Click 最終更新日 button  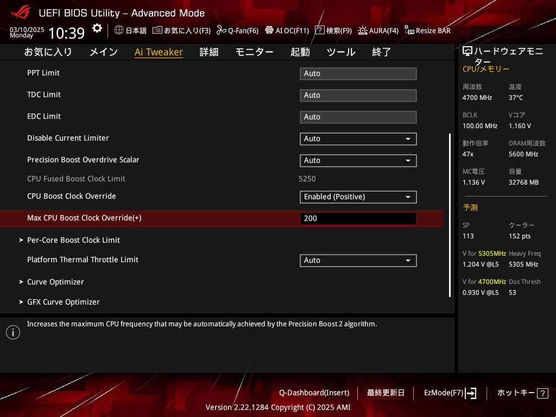[386, 393]
